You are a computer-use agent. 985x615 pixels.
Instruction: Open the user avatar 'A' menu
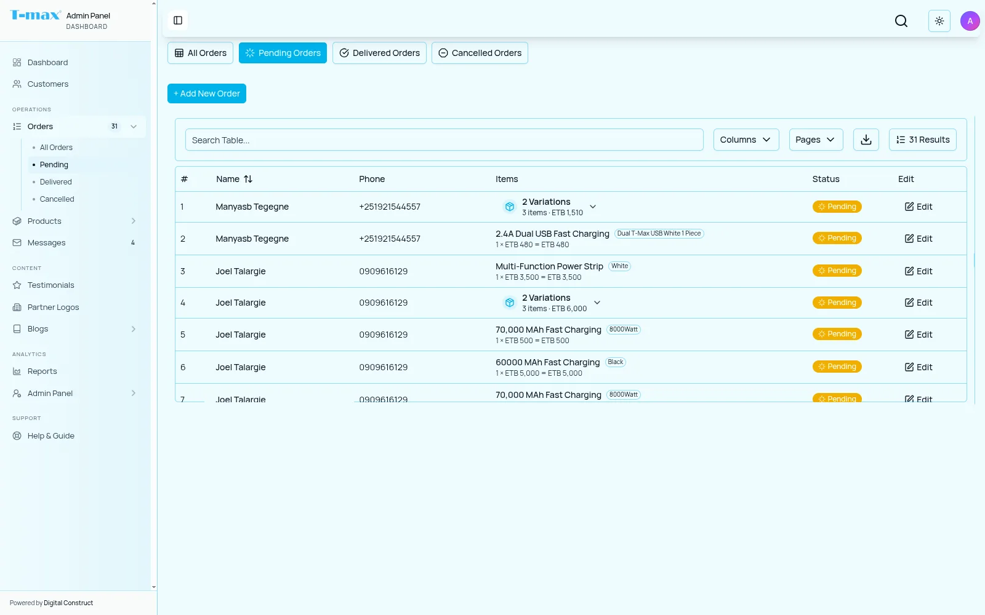[970, 21]
